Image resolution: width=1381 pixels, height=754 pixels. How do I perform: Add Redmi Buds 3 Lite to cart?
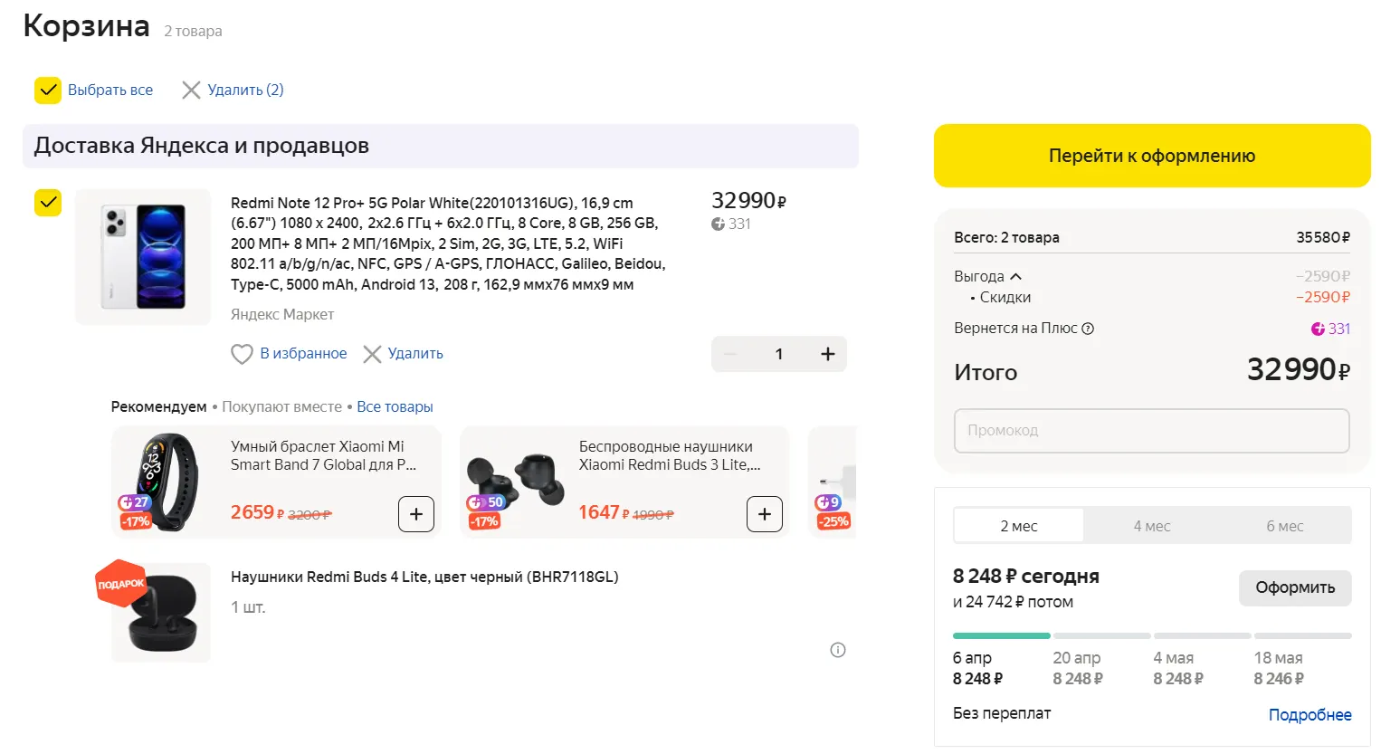point(764,514)
